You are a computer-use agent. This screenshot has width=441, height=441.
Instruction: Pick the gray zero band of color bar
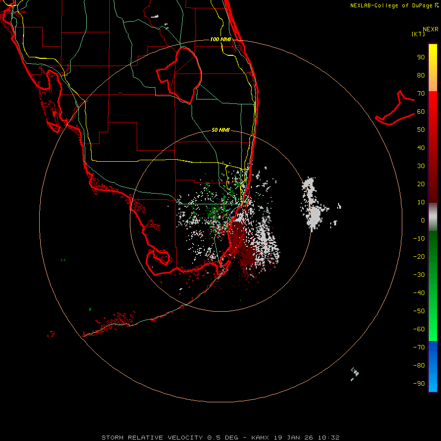tap(433, 217)
